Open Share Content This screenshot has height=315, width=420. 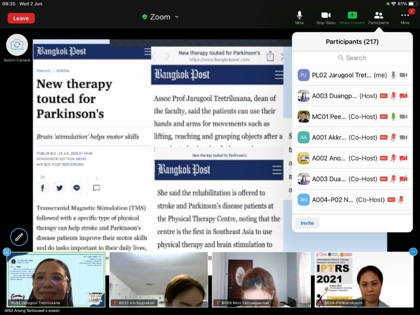(x=352, y=18)
